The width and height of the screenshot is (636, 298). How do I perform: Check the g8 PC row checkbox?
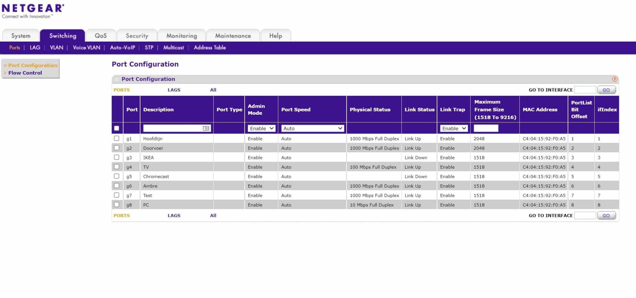(x=116, y=205)
